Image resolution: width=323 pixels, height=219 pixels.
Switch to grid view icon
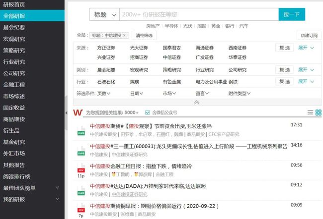pyautogui.click(x=318, y=112)
